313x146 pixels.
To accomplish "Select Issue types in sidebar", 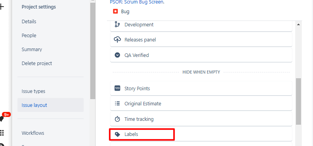I will 33,91.
